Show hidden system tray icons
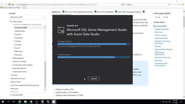Viewport: 185px width, 104px height. (x=161, y=102)
